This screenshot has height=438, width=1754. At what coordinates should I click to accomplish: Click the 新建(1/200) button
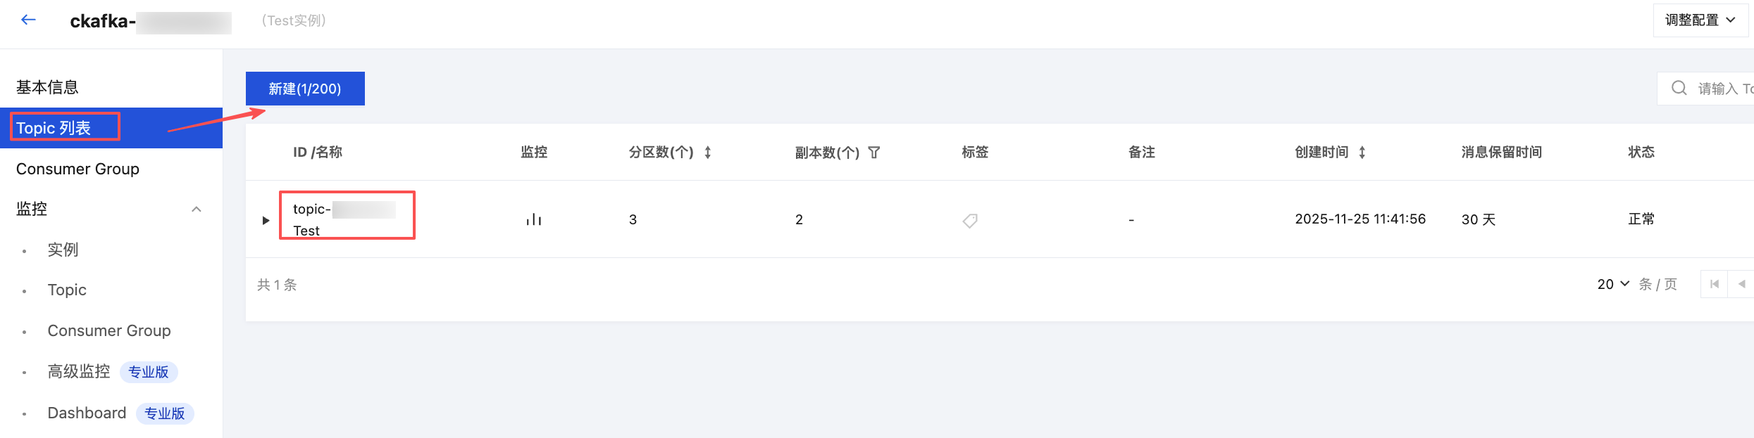point(305,89)
